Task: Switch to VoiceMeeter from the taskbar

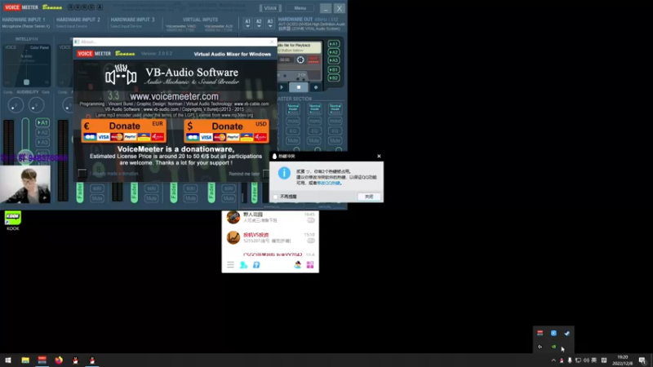Action: (x=42, y=360)
